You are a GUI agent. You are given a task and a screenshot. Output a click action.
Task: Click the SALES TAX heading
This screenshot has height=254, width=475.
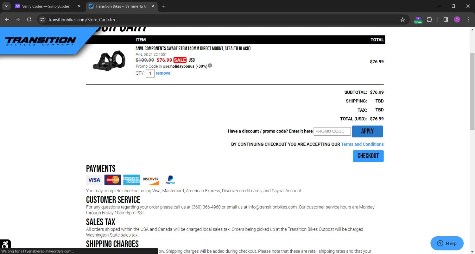[101, 222]
